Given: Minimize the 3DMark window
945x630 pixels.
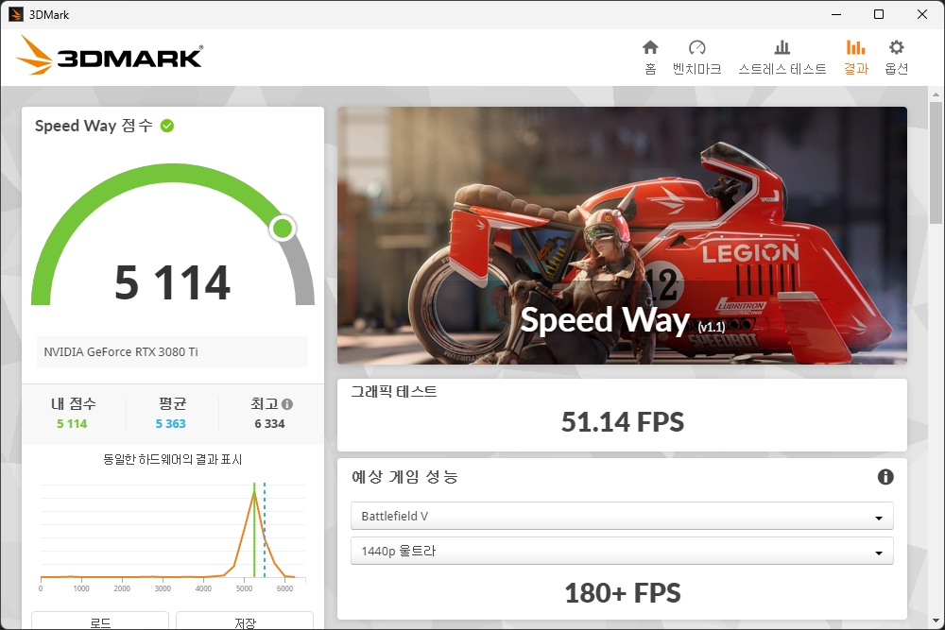Looking at the screenshot, I should tap(836, 14).
